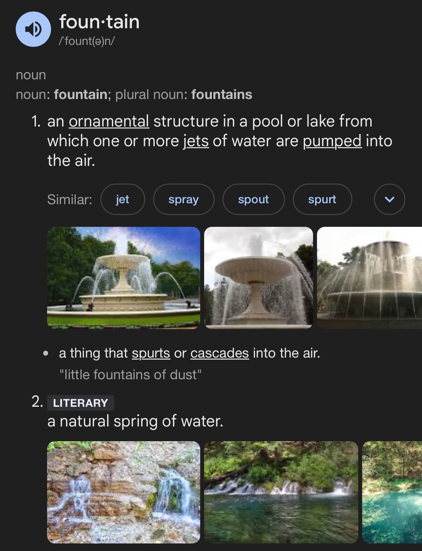The image size is (422, 551).
Task: Follow the "jets" word link
Action: click(196, 141)
